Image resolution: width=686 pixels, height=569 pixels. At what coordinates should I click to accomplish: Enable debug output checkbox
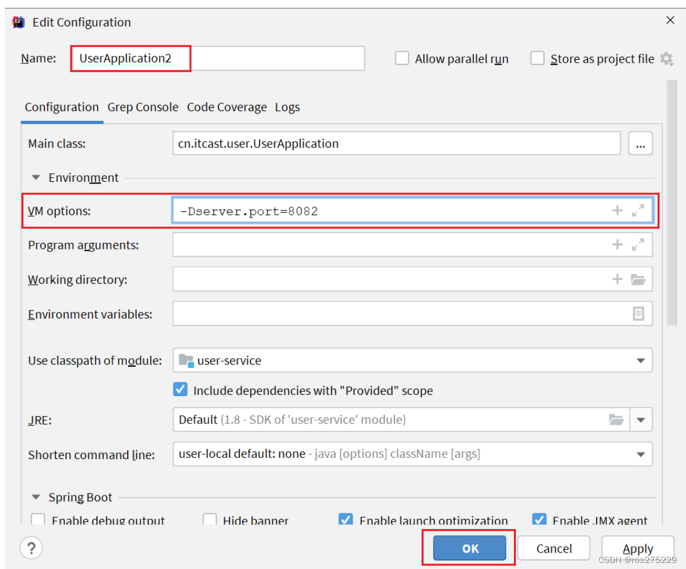(38, 519)
